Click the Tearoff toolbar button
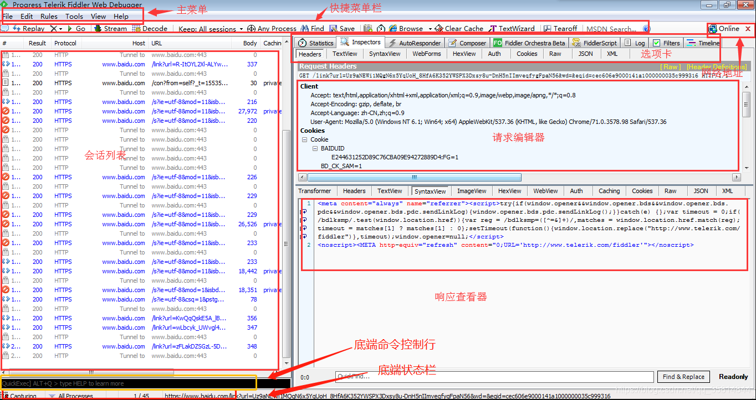 tap(560, 28)
